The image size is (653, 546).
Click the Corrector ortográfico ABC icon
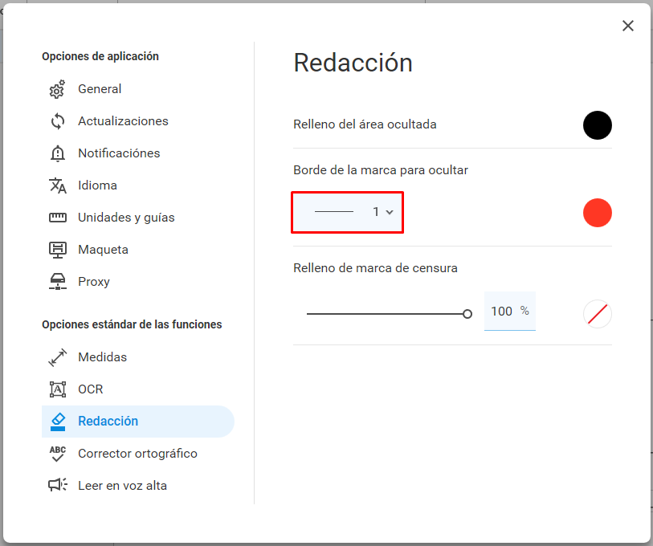(58, 454)
